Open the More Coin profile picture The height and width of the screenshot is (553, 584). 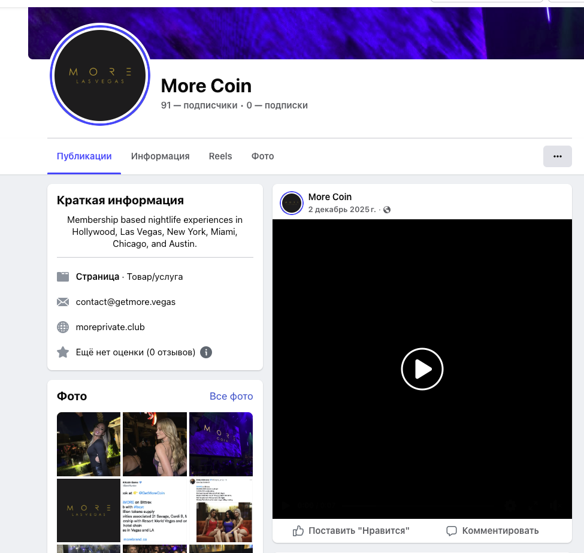pyautogui.click(x=100, y=75)
